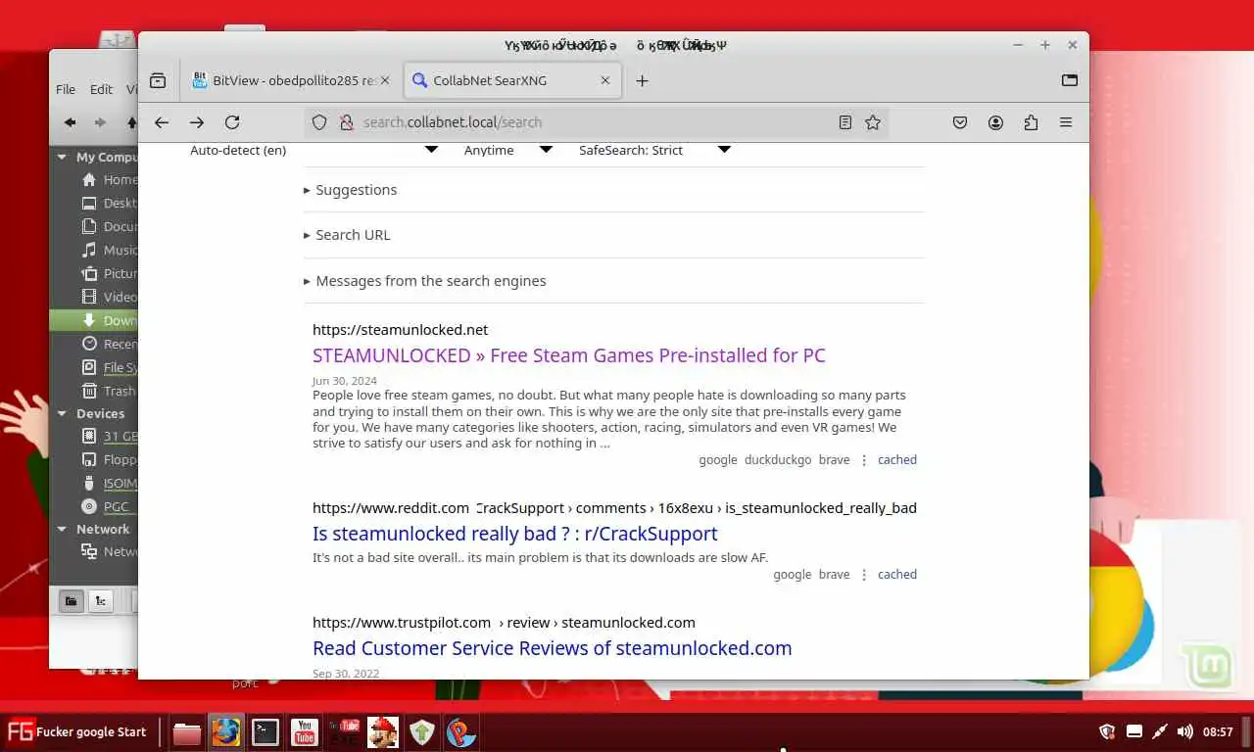
Task: Collapse Devices section in file manager
Action: tap(63, 414)
